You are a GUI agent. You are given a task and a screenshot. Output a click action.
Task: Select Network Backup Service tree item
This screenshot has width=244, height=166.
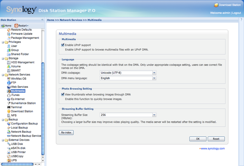click(26, 136)
